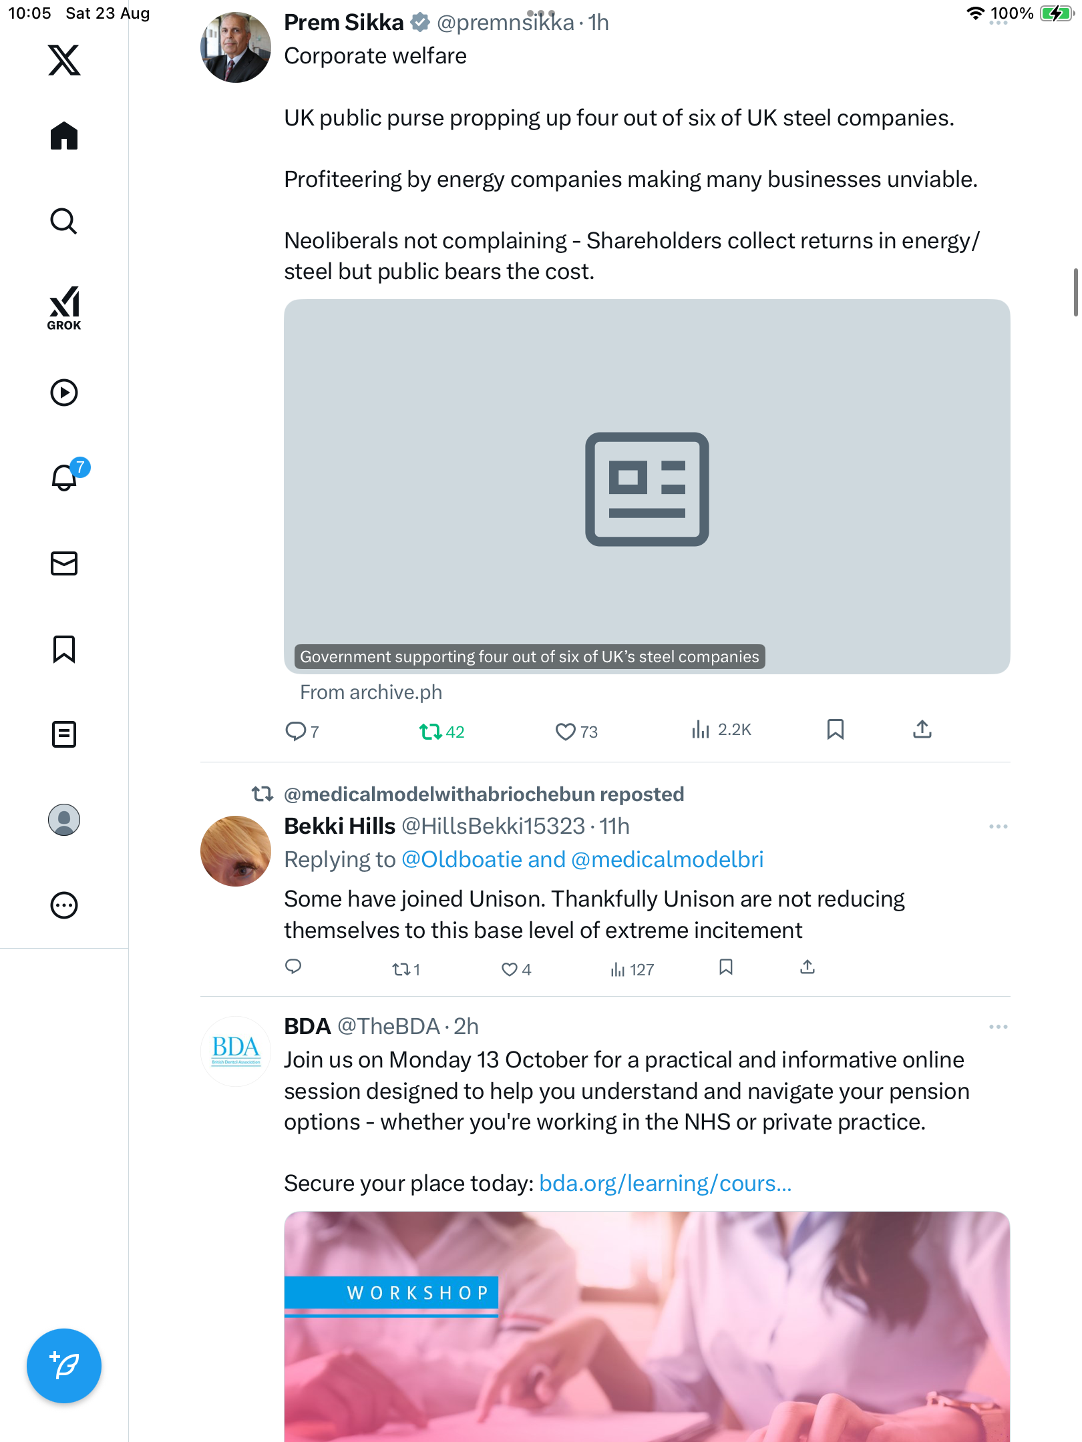Open Lists icon in sidebar
Viewport: 1082px width, 1442px height.
64,734
